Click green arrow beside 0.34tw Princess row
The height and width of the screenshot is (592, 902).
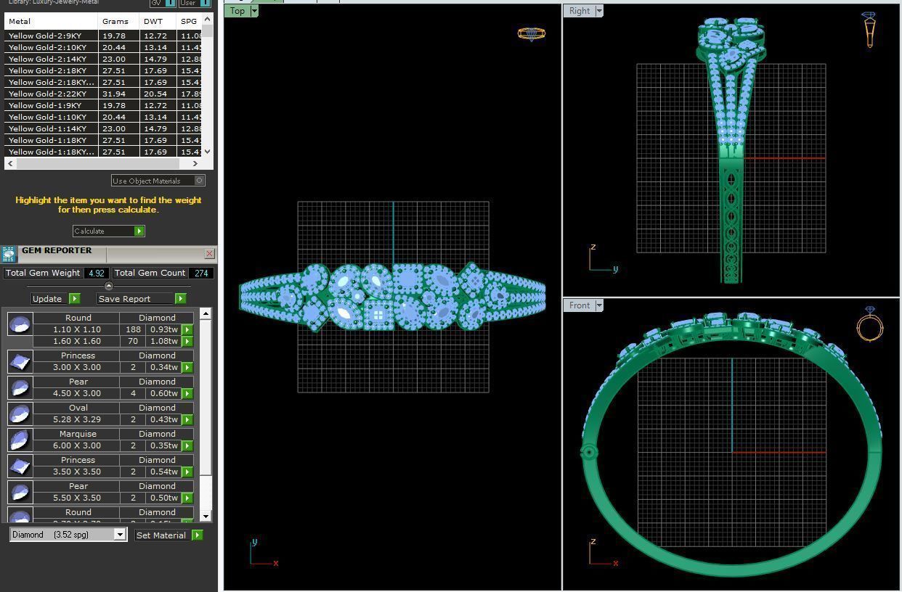tap(187, 367)
